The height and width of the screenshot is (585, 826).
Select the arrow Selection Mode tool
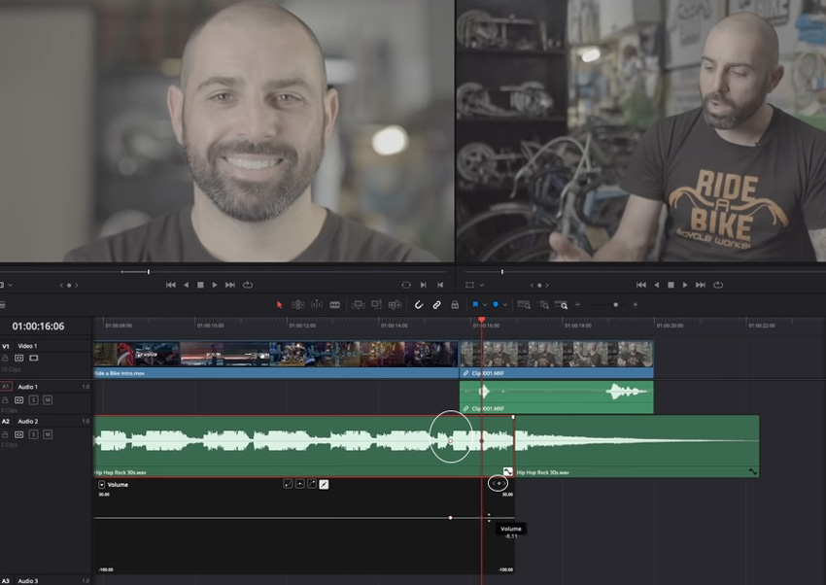(x=279, y=304)
